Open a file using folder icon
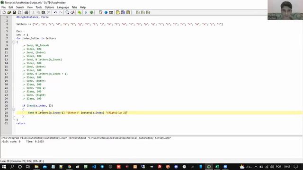Viewport: 303px width, 170px height. (9, 13)
